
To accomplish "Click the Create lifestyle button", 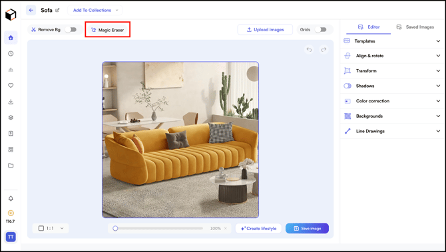I will coord(258,229).
